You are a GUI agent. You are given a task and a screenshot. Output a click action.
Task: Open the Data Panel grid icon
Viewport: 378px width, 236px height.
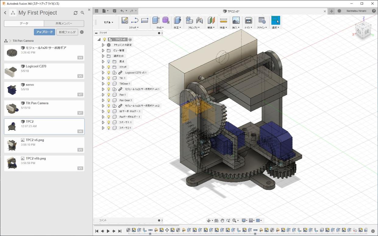point(97,11)
